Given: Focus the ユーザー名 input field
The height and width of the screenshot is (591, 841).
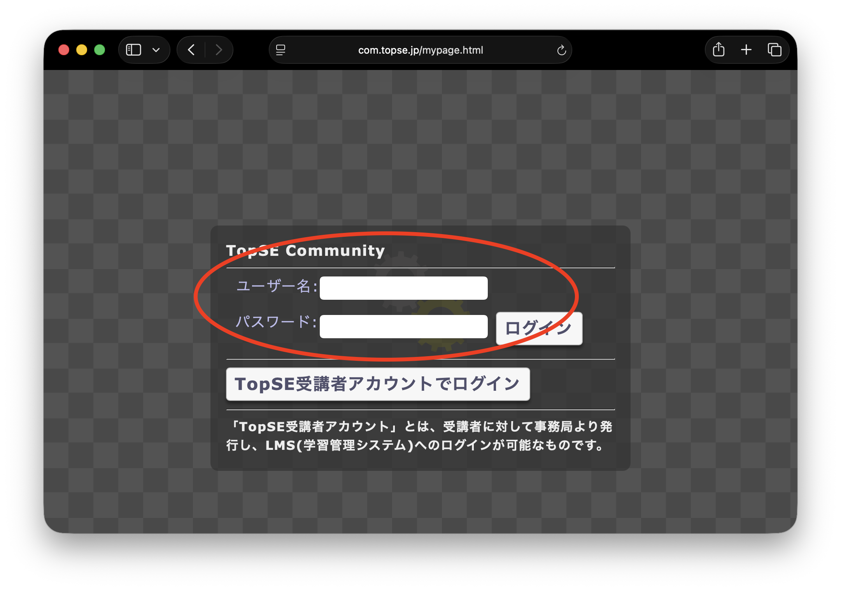Looking at the screenshot, I should pos(403,288).
